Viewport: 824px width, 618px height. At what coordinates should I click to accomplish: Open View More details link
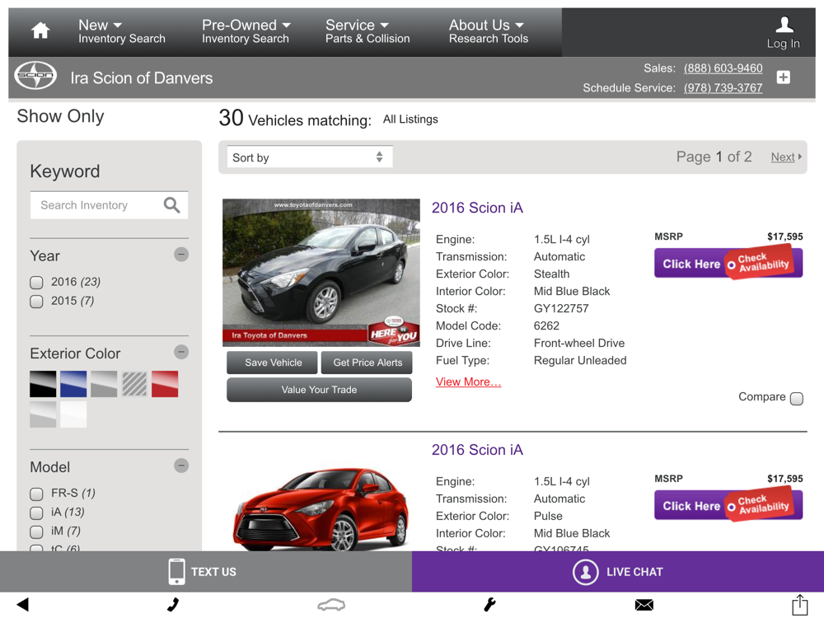(x=468, y=382)
